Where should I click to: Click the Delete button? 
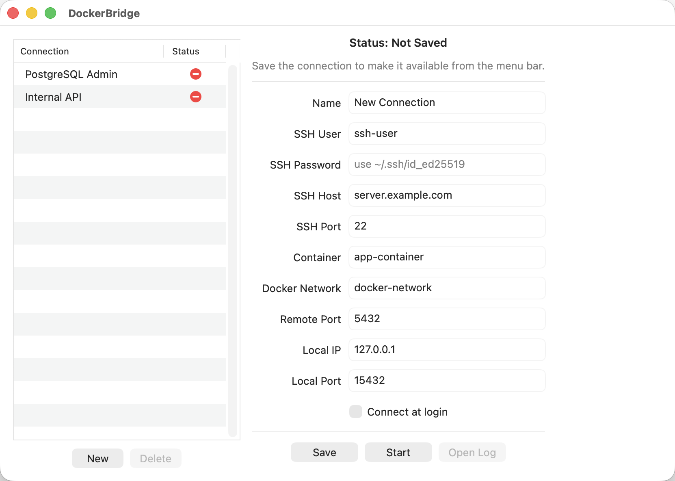tap(156, 458)
